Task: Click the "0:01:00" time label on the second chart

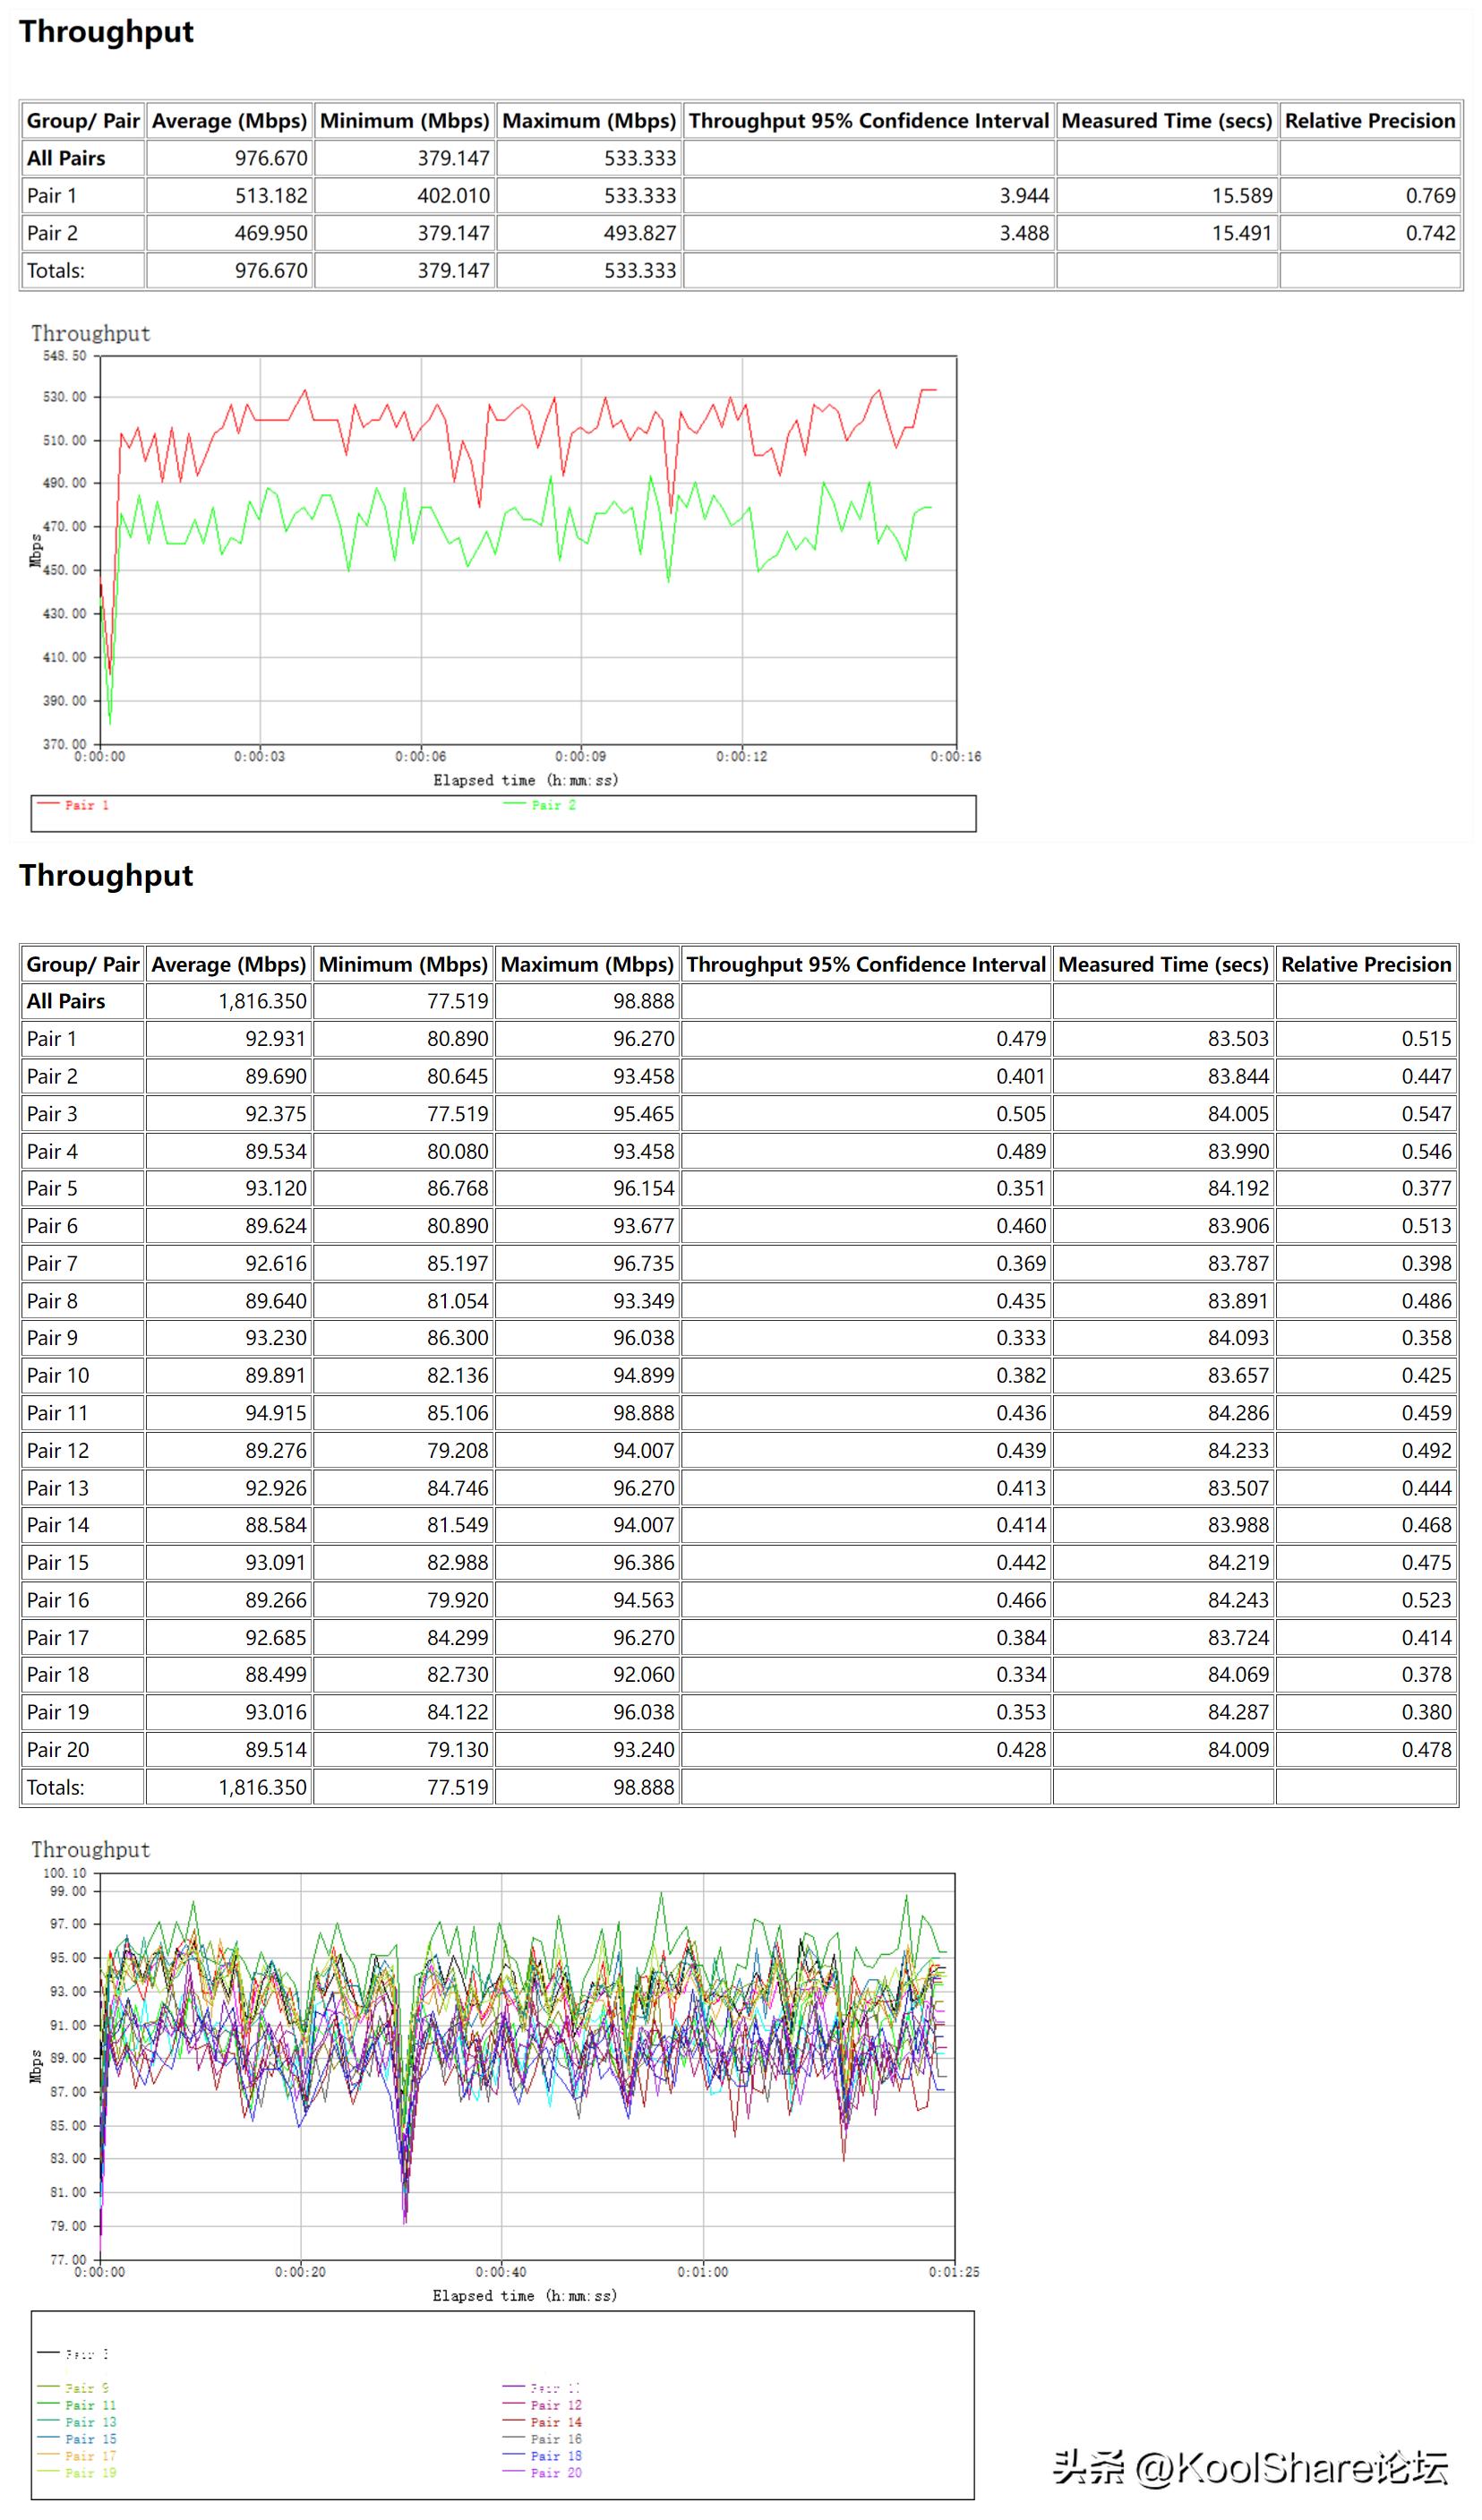Action: tap(702, 2272)
